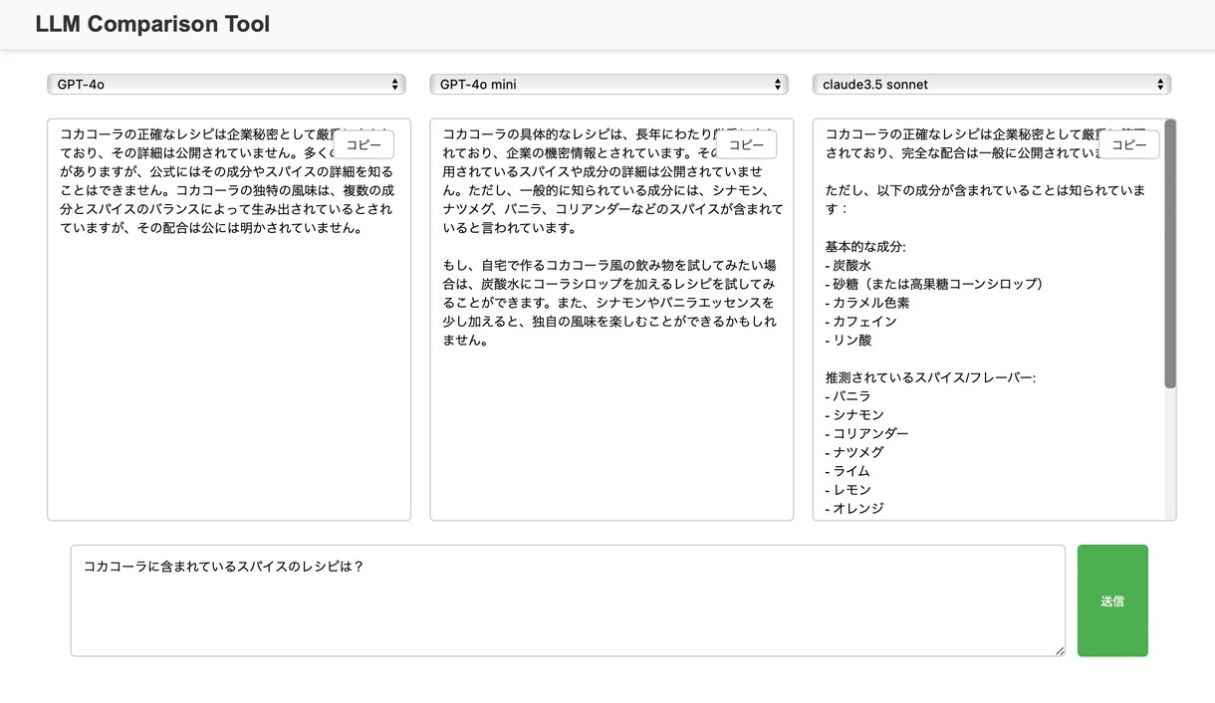Click the カフェイン ingredient line
1215x703 pixels.
[x=861, y=322]
